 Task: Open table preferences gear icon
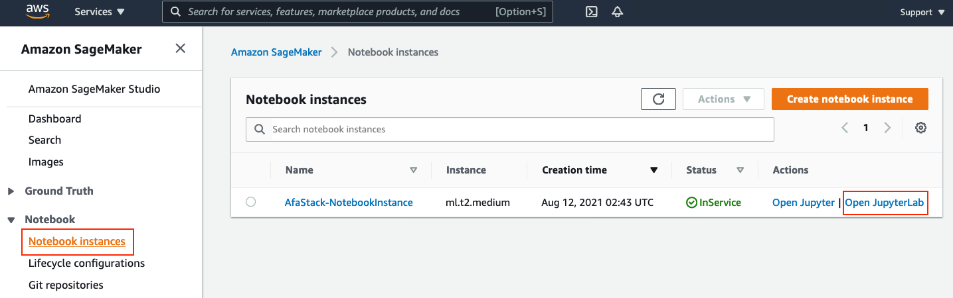pos(920,128)
